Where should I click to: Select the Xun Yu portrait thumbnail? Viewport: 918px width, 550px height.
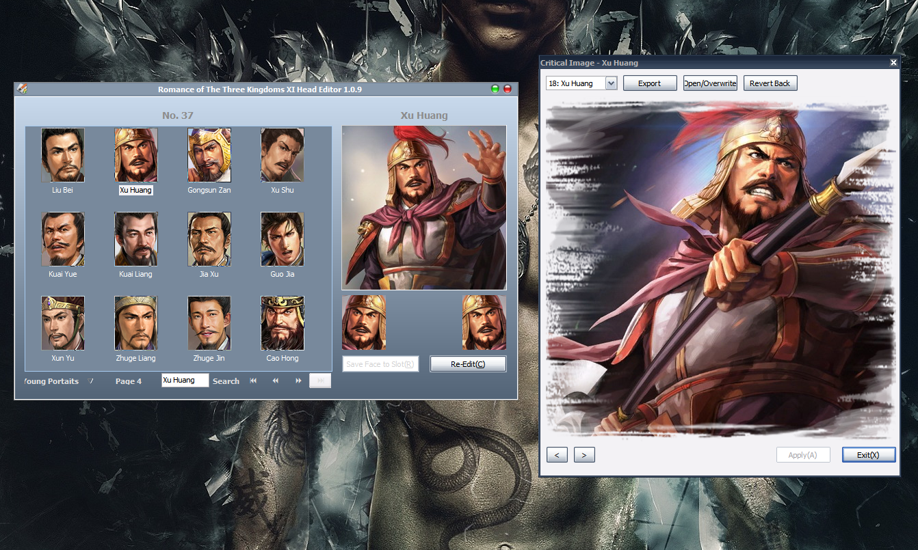[x=62, y=323]
